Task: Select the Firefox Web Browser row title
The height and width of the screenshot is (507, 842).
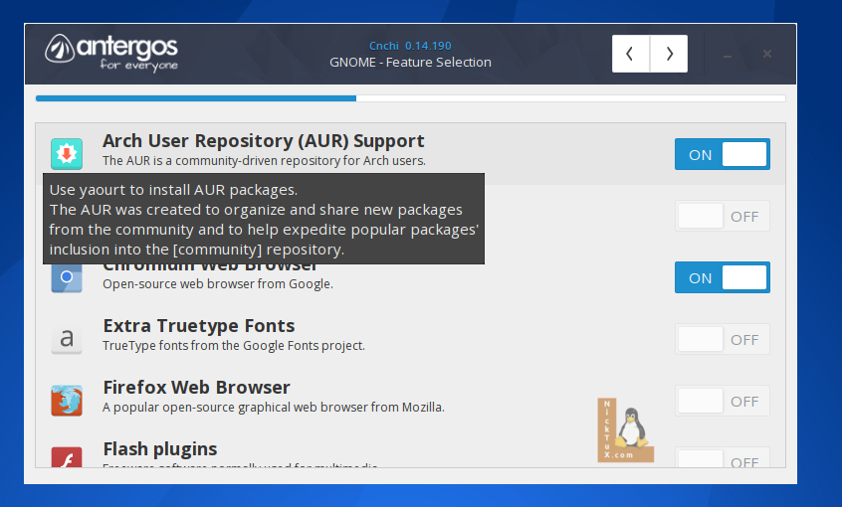Action: click(196, 388)
